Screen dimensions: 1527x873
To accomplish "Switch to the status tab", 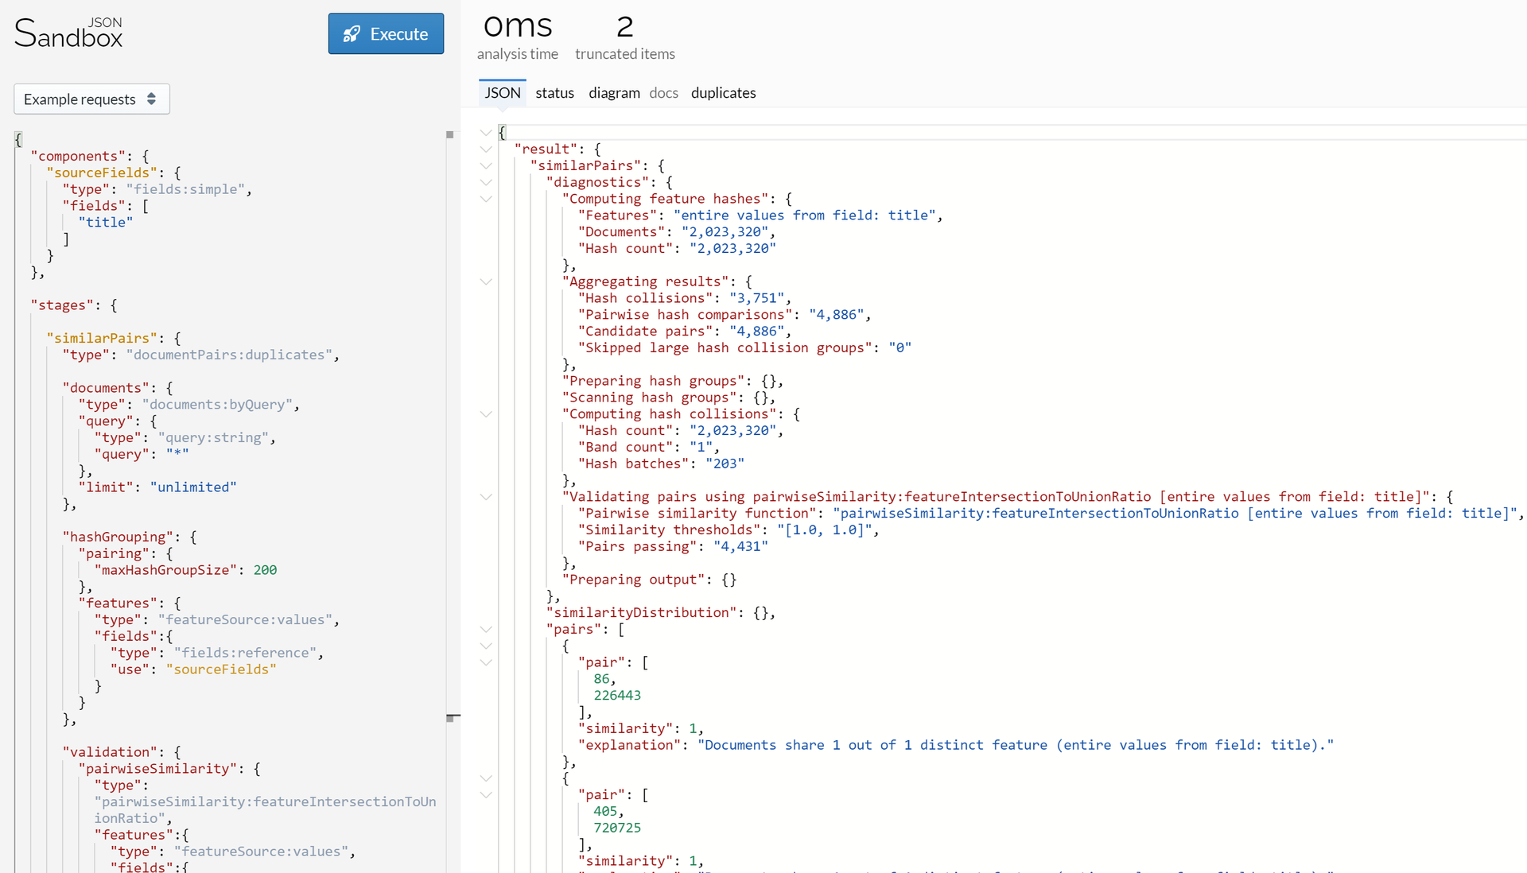I will 554,92.
